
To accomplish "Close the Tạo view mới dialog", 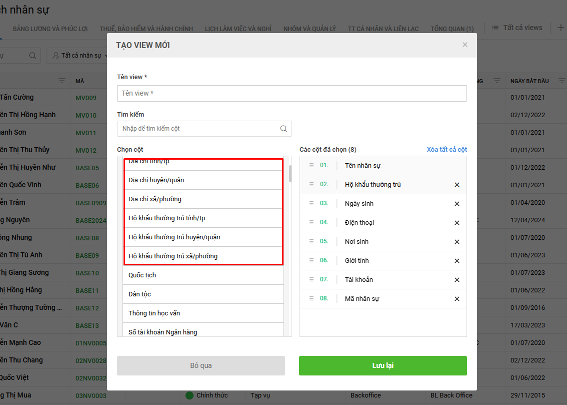I will pos(465,45).
